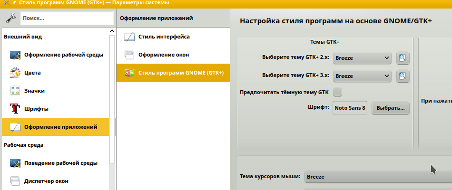Open the GTK+ 3.x theme dropdown
The width and height of the screenshot is (452, 190).
click(x=362, y=76)
